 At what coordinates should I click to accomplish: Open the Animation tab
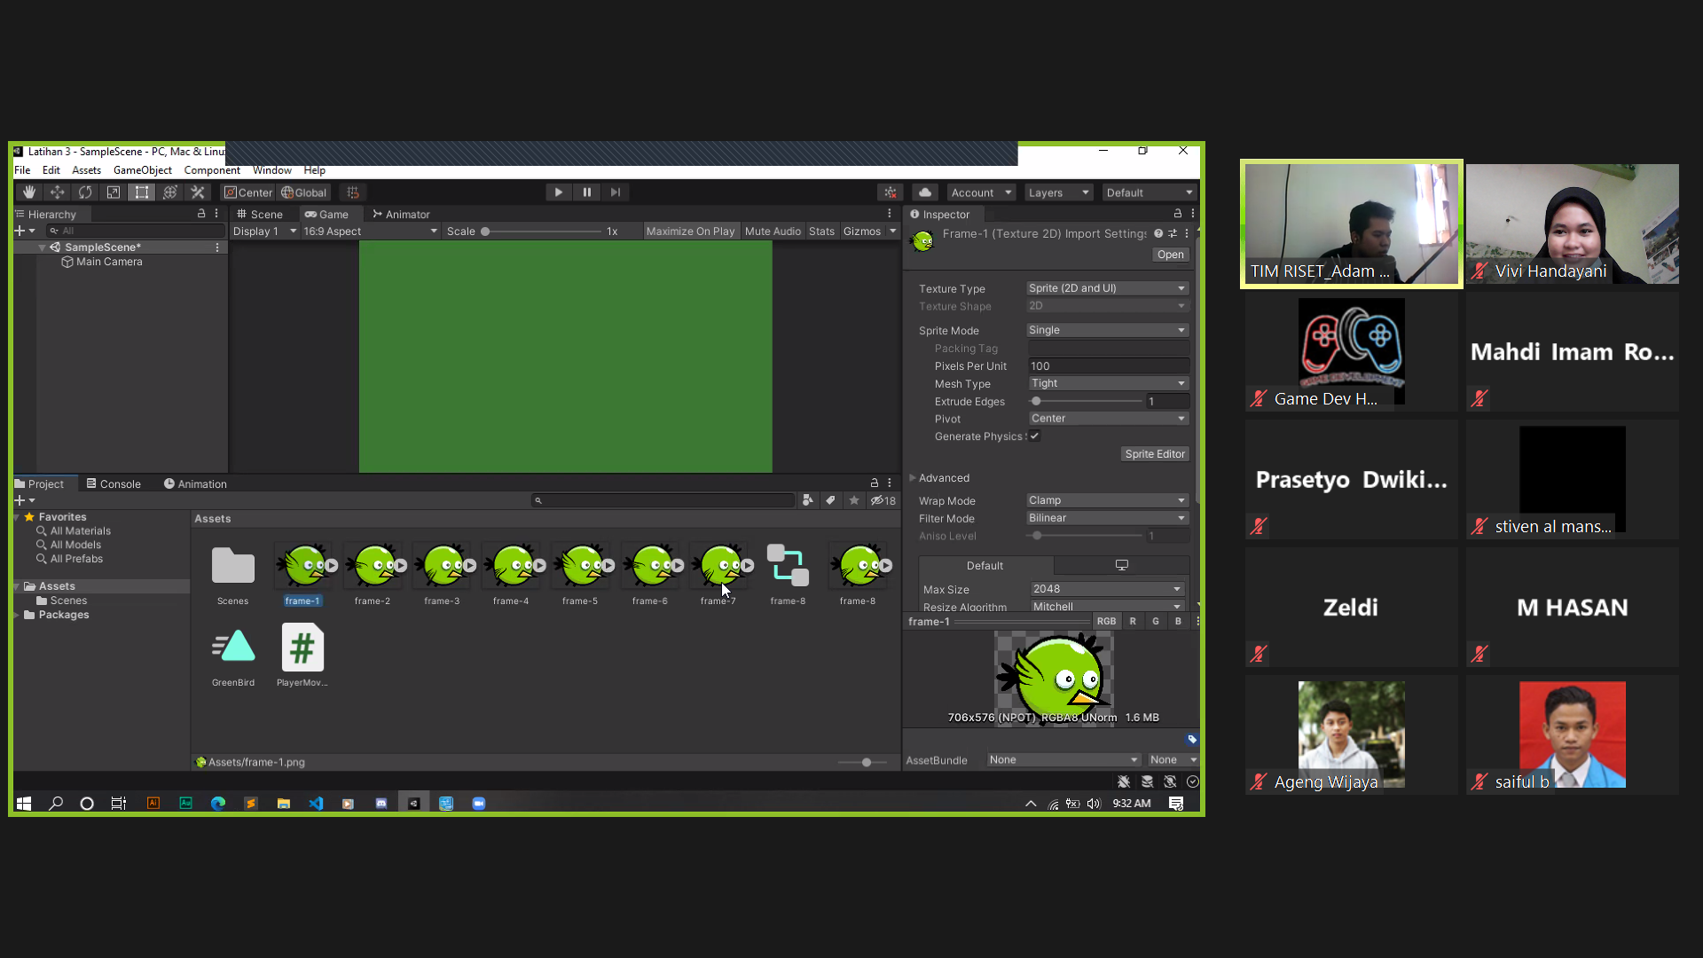coord(195,484)
